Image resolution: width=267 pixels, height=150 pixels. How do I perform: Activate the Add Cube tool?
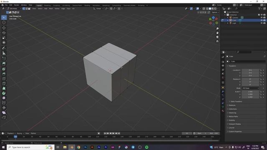[4, 59]
